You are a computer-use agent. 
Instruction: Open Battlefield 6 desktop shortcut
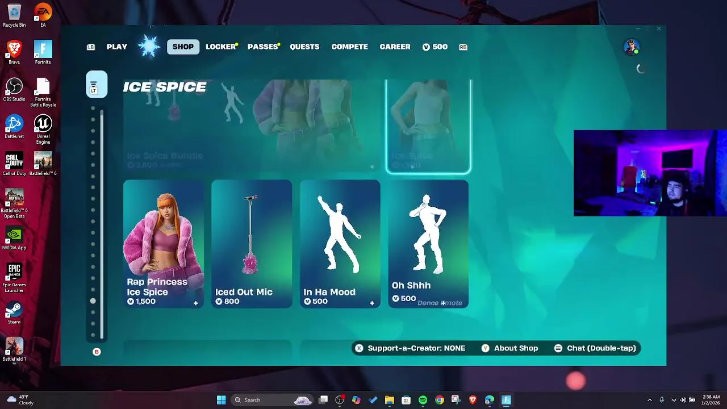(43, 164)
